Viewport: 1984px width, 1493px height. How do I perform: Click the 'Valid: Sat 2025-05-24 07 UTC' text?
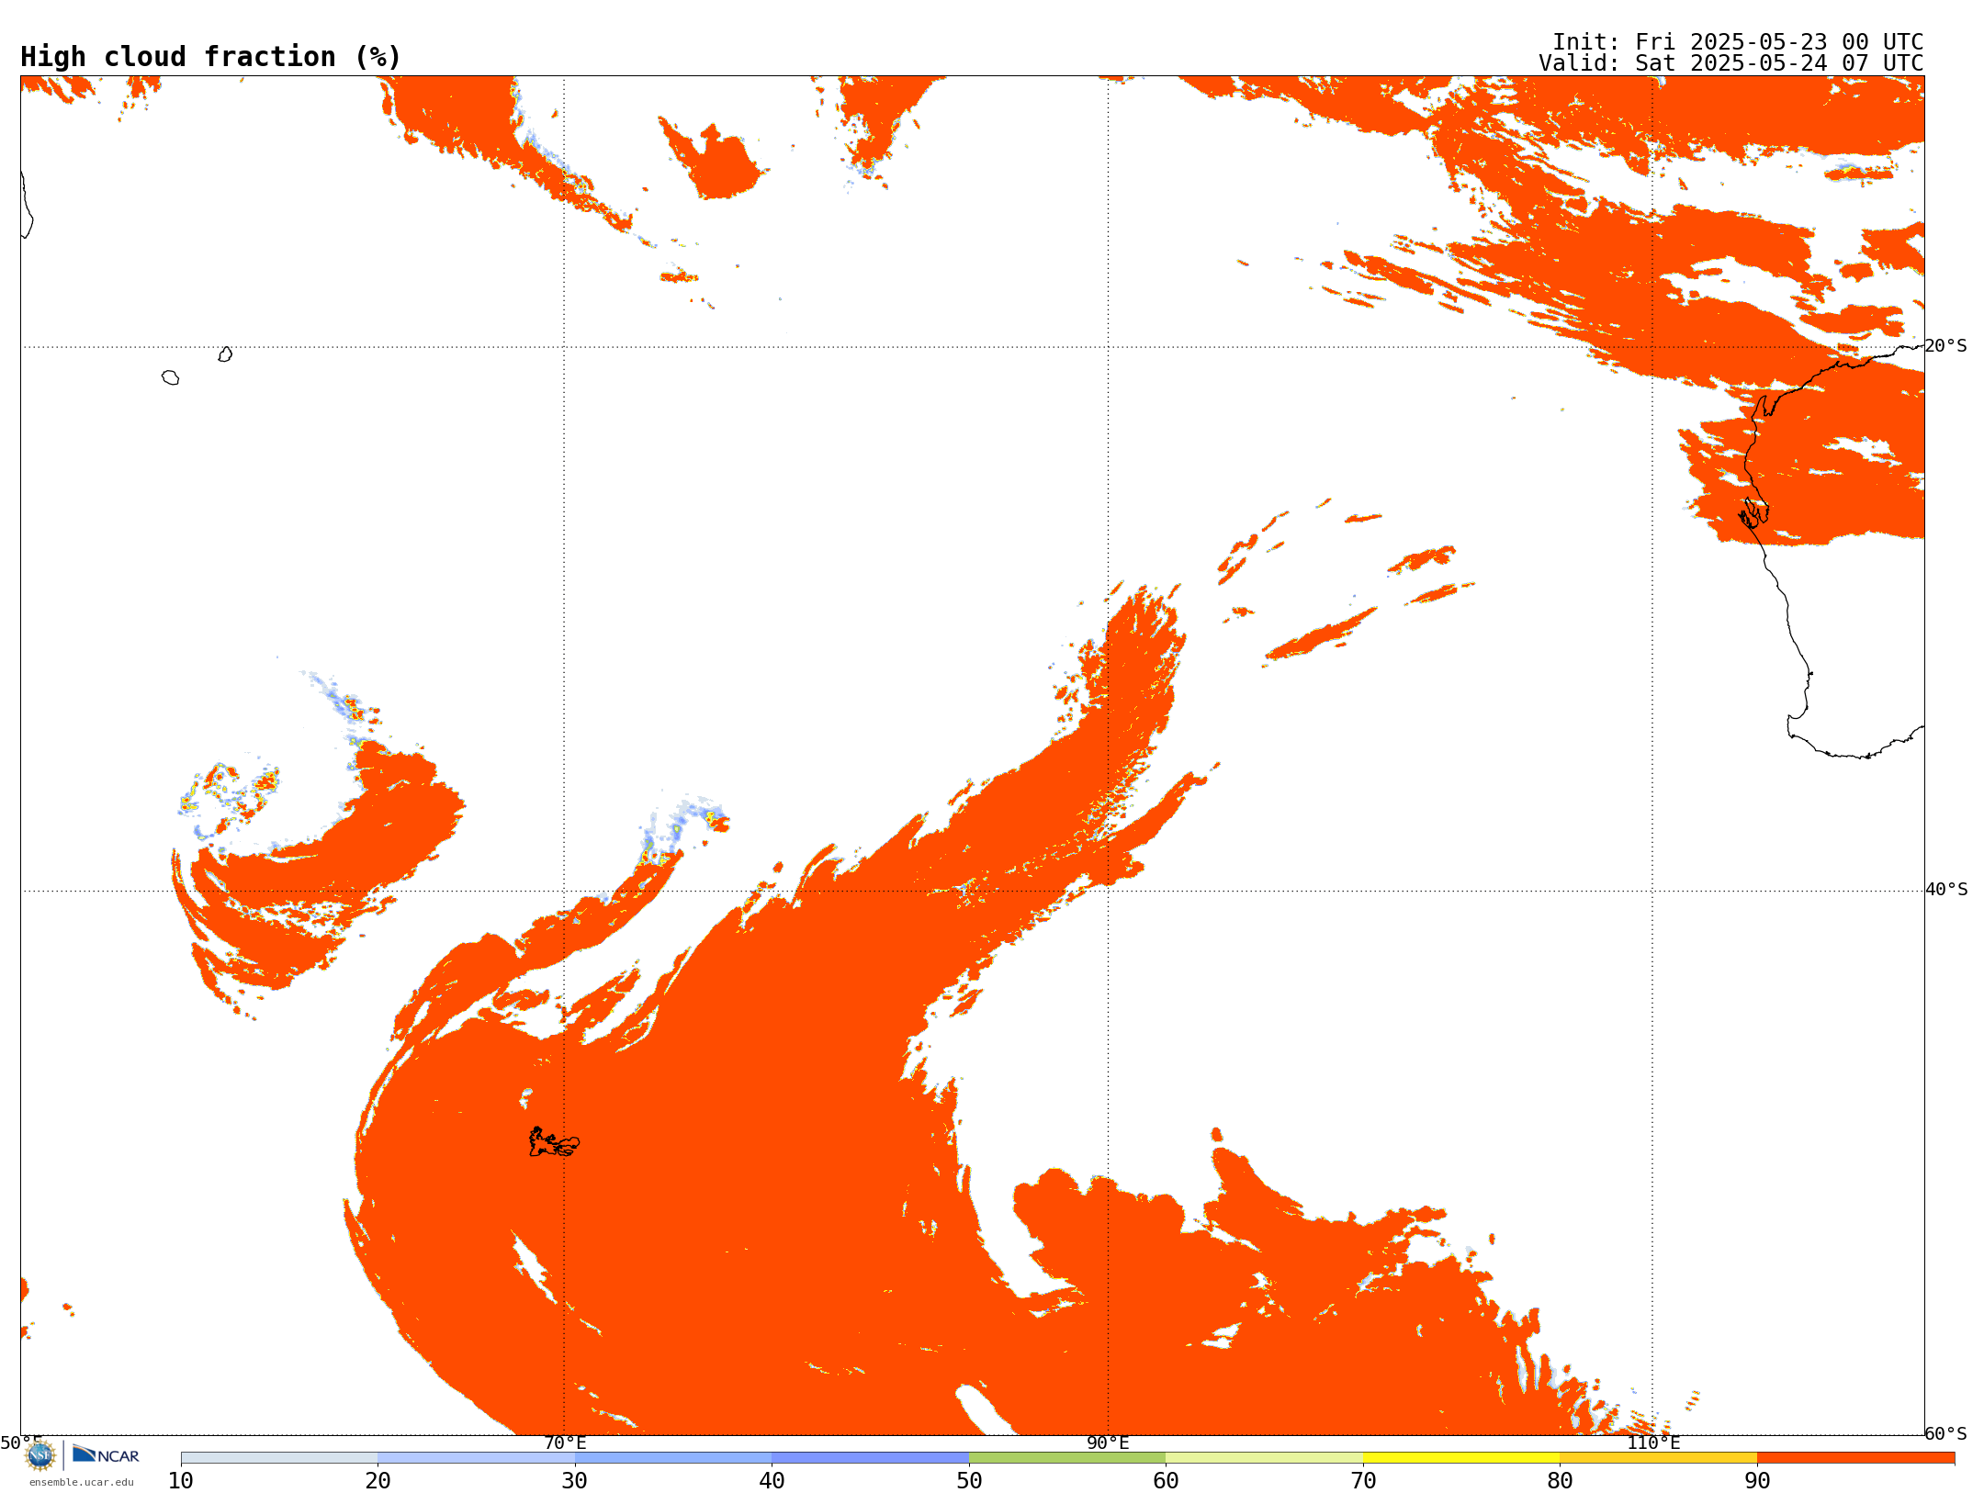[1731, 63]
